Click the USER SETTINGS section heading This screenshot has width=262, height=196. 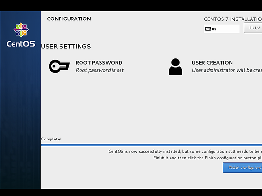(x=66, y=47)
